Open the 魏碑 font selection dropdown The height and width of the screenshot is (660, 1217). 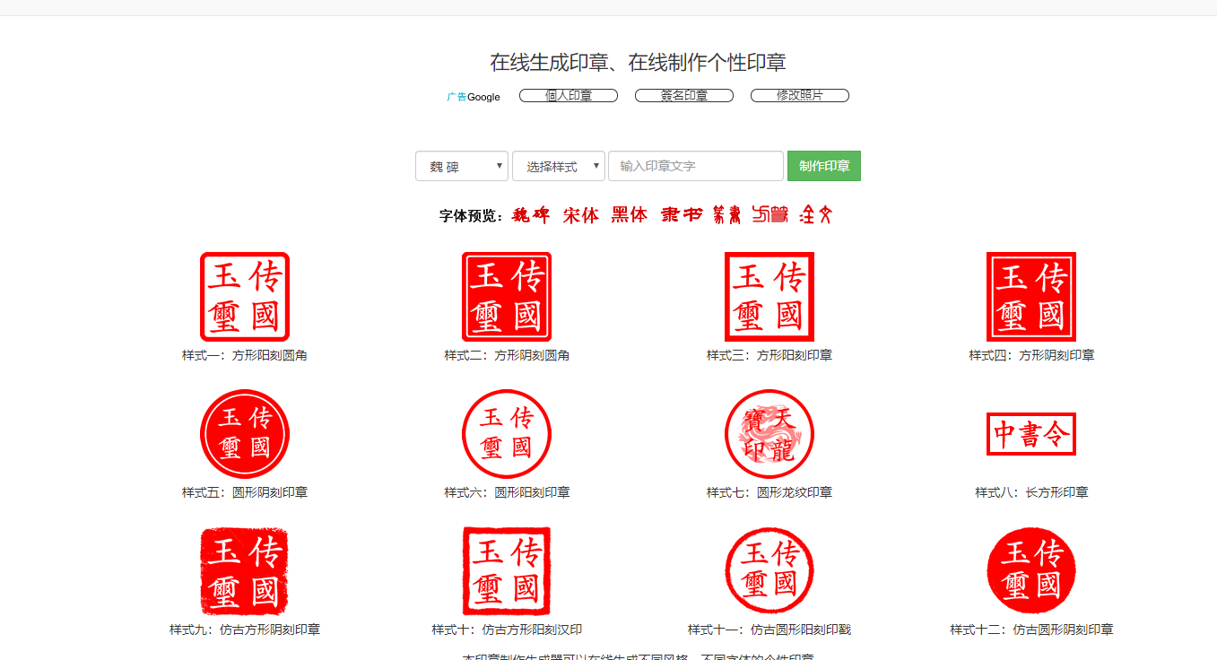coord(461,166)
